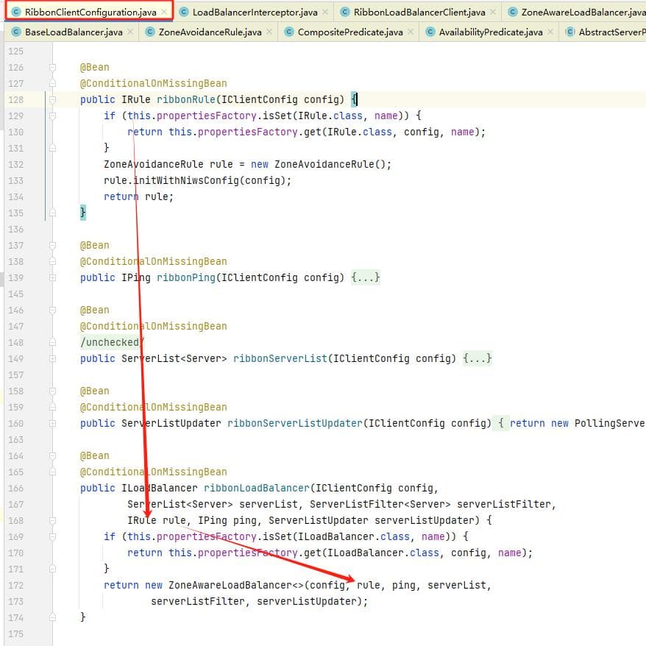Toggle the fold end marker at line 148
The width and height of the screenshot is (646, 646).
coord(52,342)
